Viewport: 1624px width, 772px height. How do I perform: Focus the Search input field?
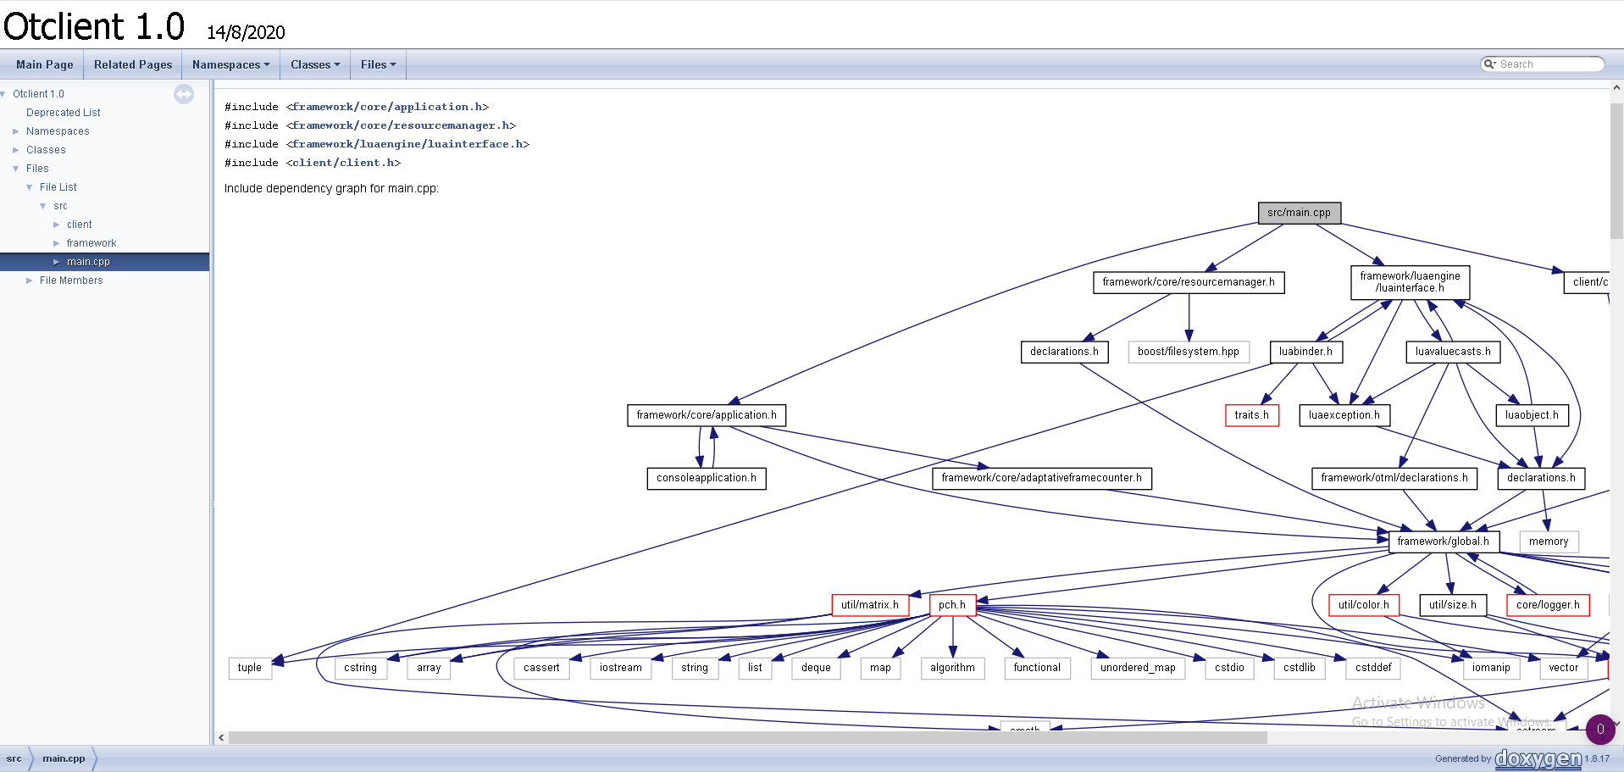pyautogui.click(x=1549, y=64)
